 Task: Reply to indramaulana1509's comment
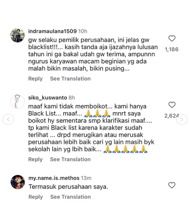pos(35,79)
